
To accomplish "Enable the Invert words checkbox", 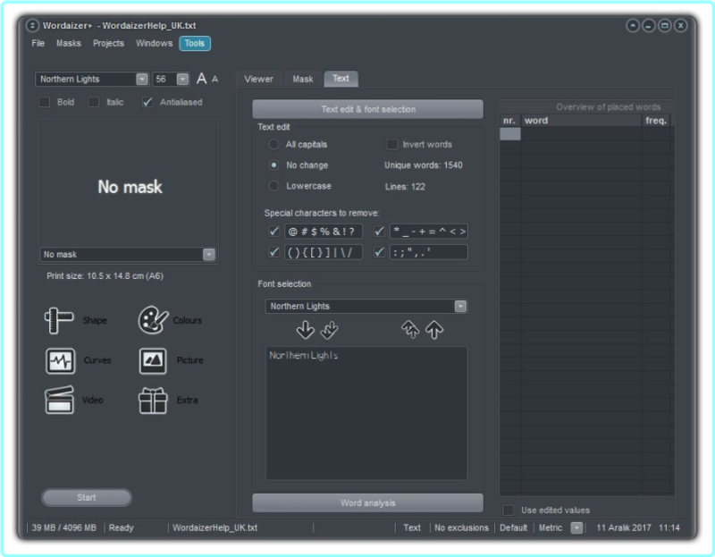I will coord(391,145).
